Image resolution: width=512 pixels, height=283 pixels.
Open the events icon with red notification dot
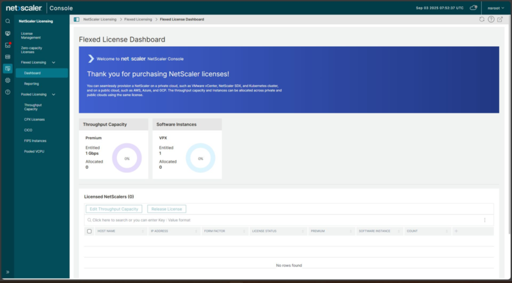click(x=8, y=45)
